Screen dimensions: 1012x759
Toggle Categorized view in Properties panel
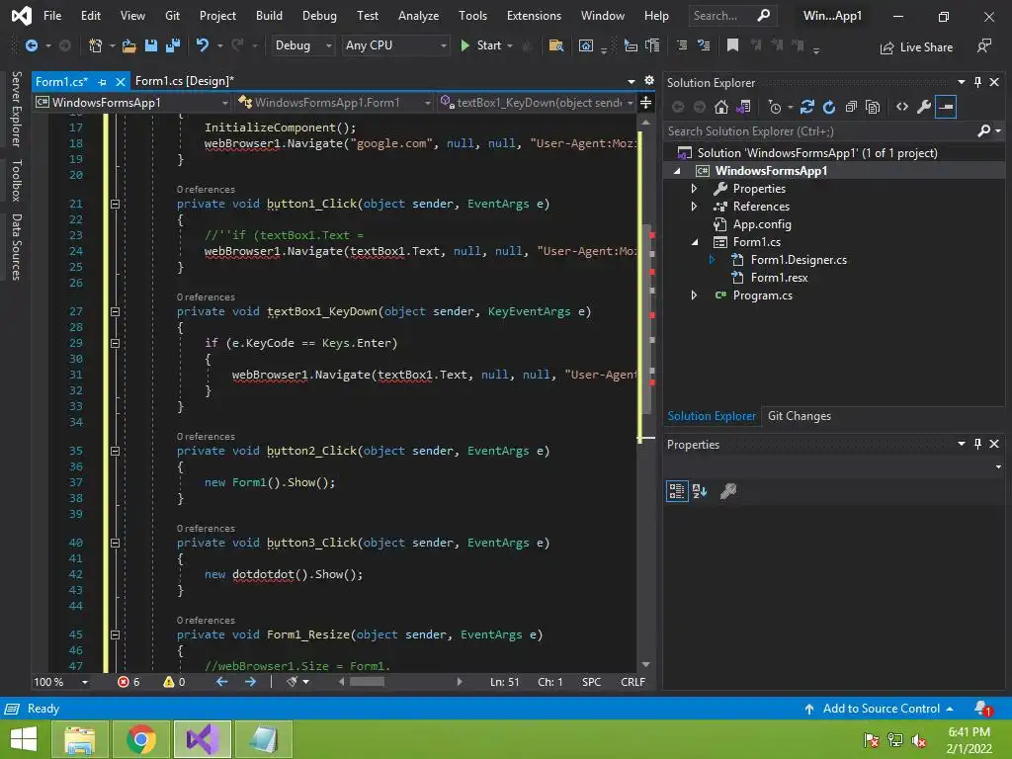click(677, 491)
